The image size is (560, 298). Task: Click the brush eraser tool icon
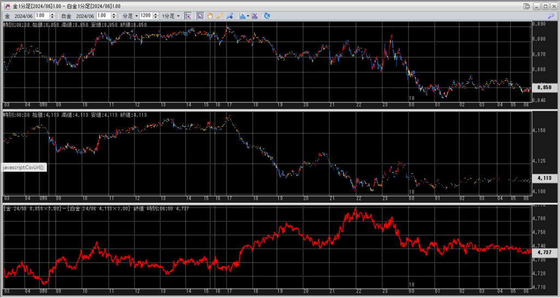coord(230,16)
